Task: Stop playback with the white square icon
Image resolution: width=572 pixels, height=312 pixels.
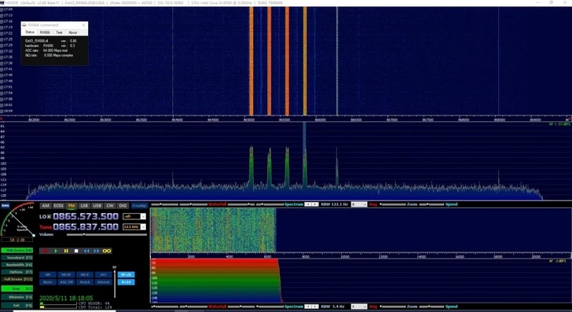Action: pos(76,251)
